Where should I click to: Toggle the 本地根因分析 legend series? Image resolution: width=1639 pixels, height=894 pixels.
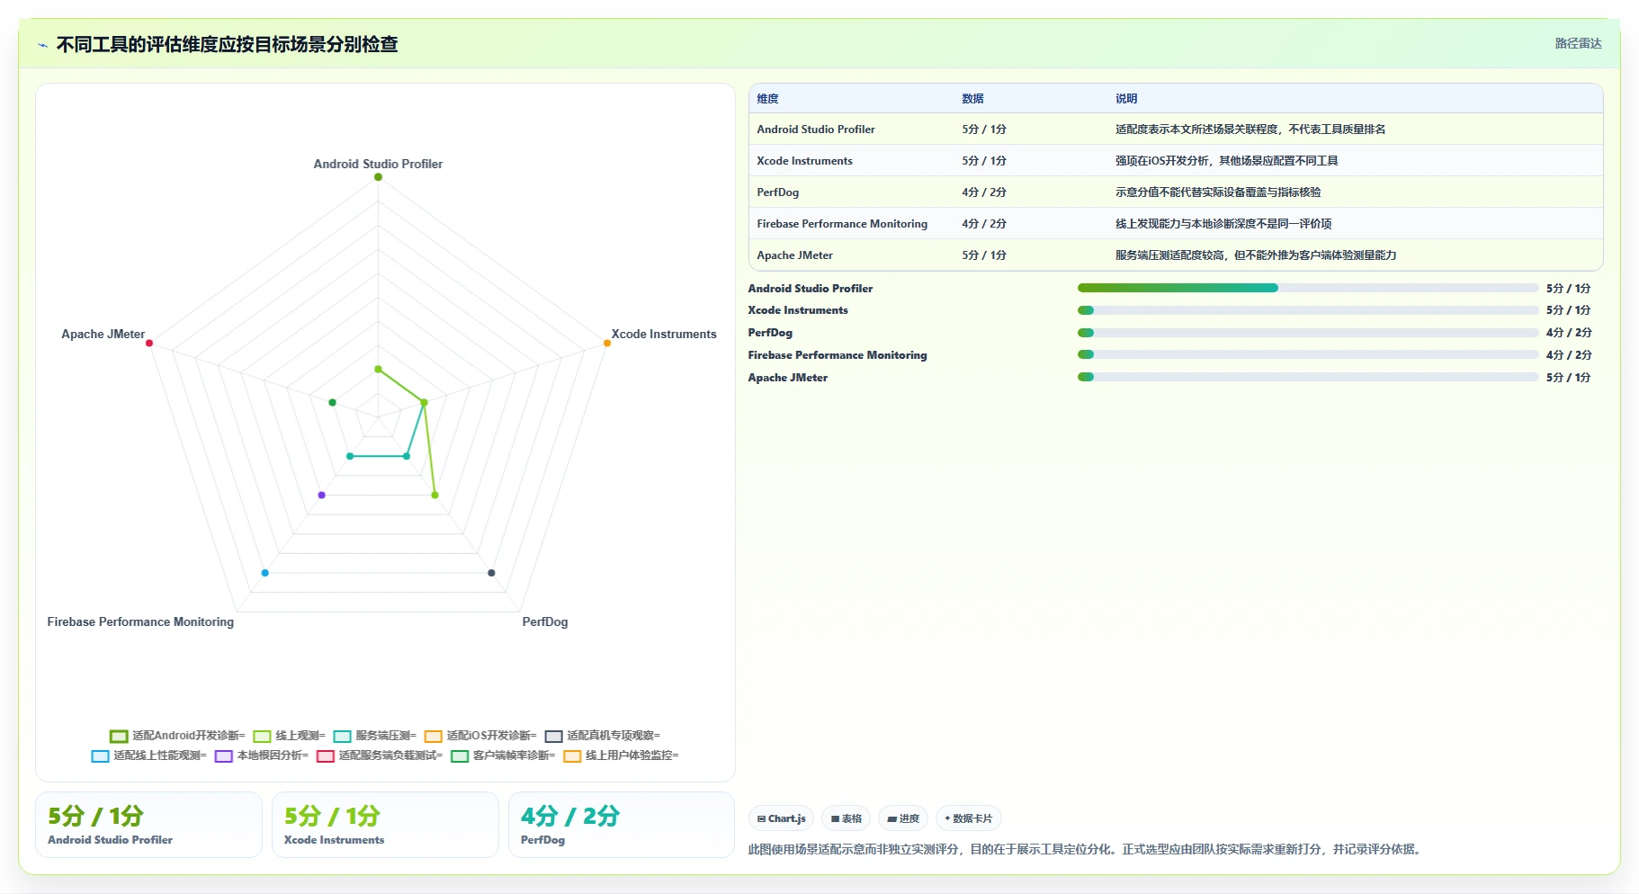(261, 755)
